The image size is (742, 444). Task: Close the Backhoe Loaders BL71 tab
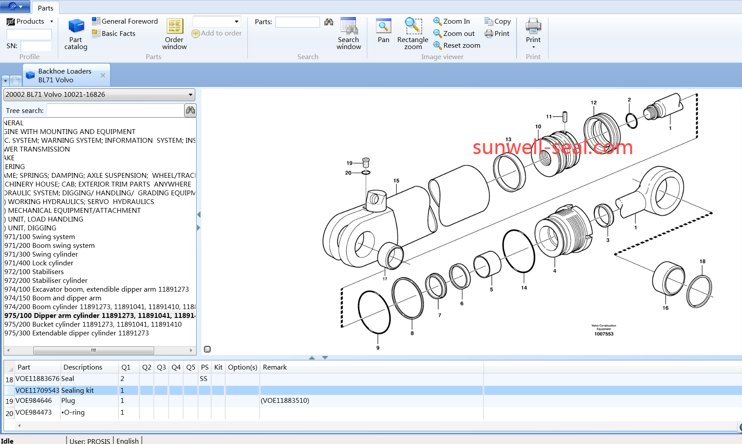coord(103,75)
